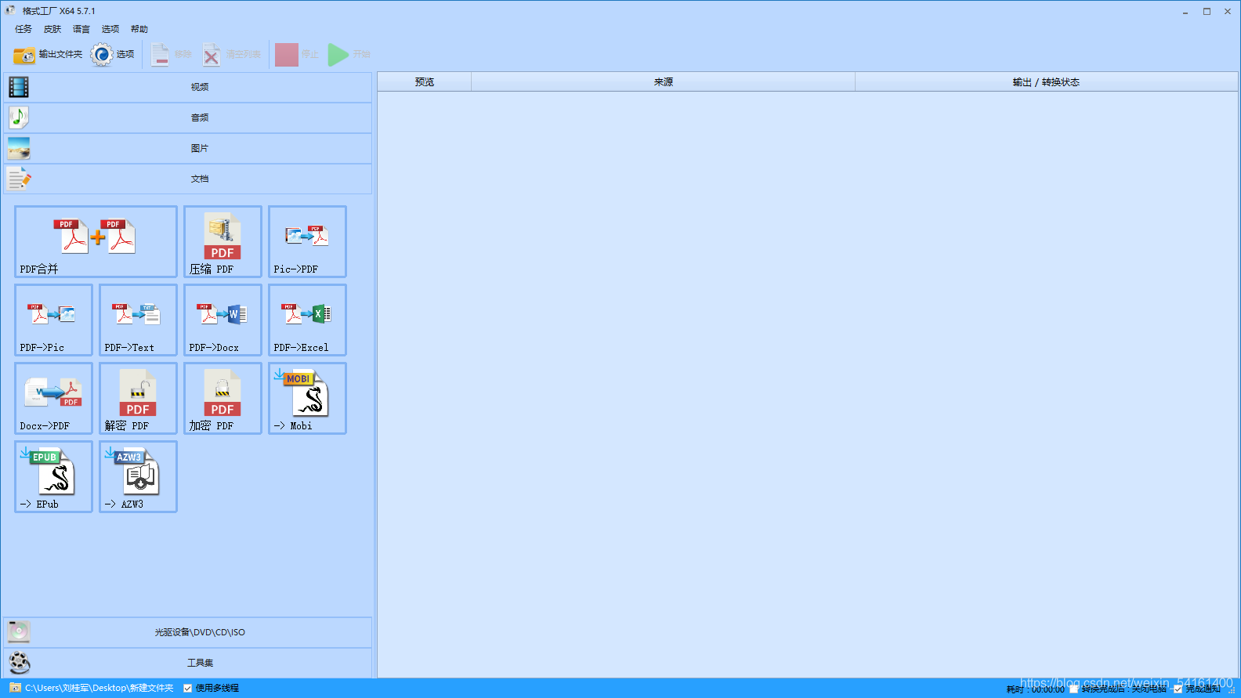
Task: Click the 预览 column header
Action: [425, 82]
